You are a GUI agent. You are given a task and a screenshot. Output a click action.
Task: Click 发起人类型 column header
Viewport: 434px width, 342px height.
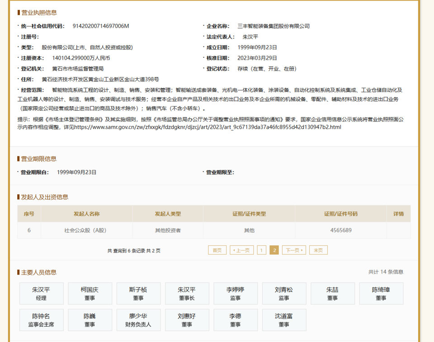[x=168, y=214]
